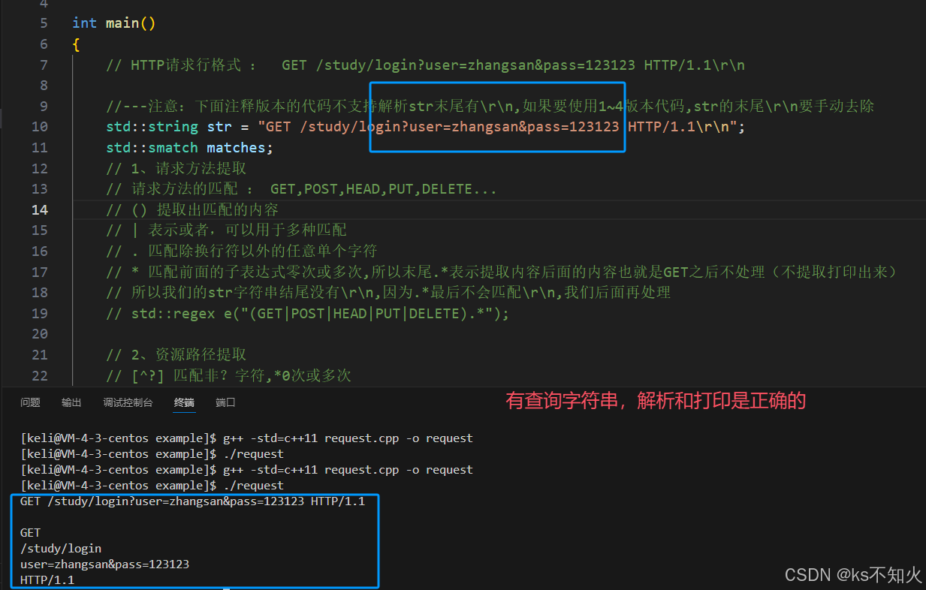
Task: Click line number 10 in the gutter
Action: pyautogui.click(x=40, y=127)
